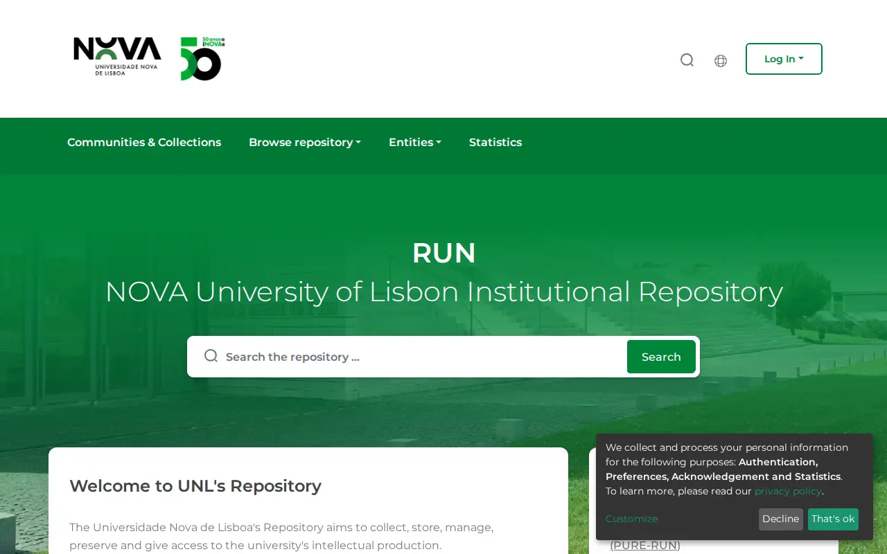This screenshot has height=554, width=887.
Task: Expand the Log In dropdown
Action: [784, 59]
